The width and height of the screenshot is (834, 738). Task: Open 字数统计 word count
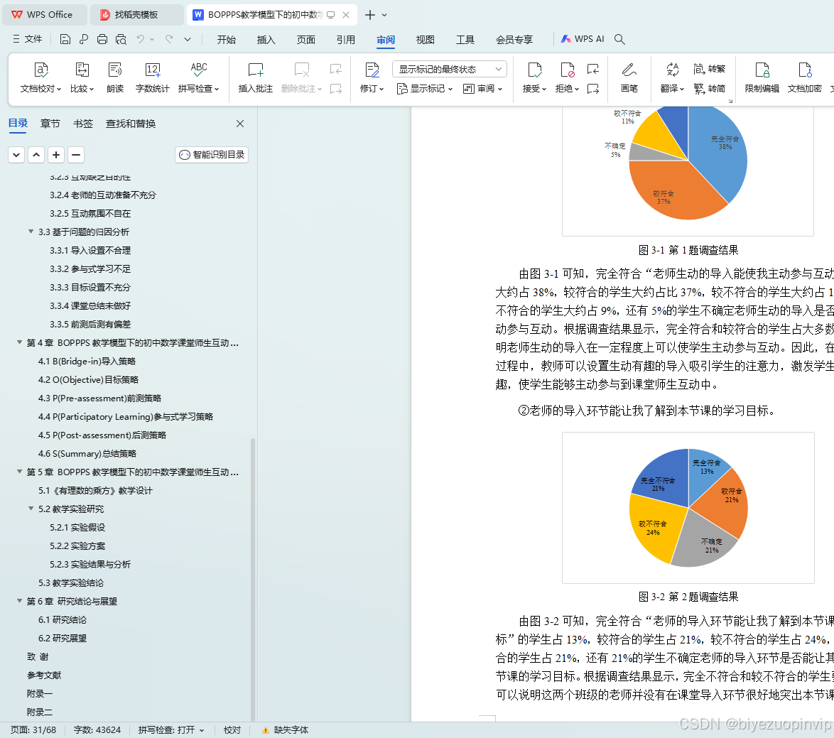coord(152,77)
